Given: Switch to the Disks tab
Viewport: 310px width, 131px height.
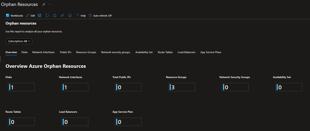Looking at the screenshot, I should click(25, 52).
